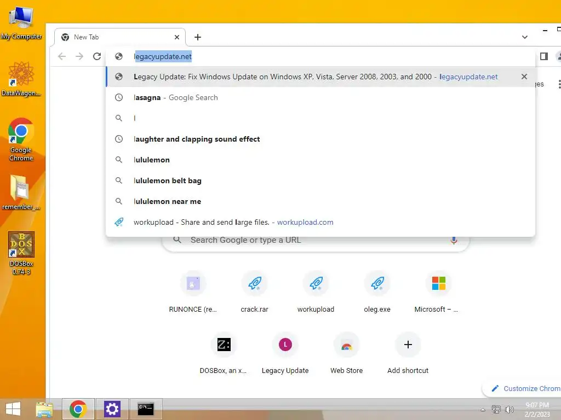The image size is (561, 420).
Task: Open the Microsoft shortcut tile
Action: [439, 293]
